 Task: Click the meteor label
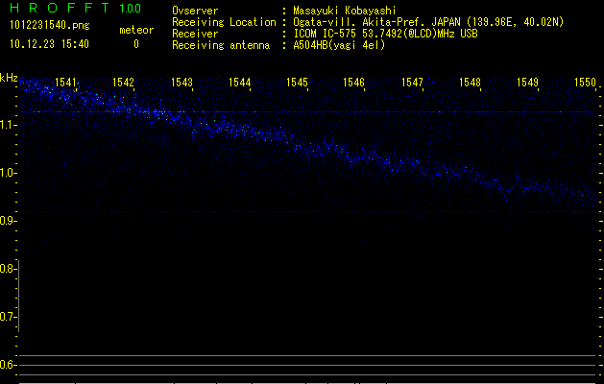coord(135,31)
